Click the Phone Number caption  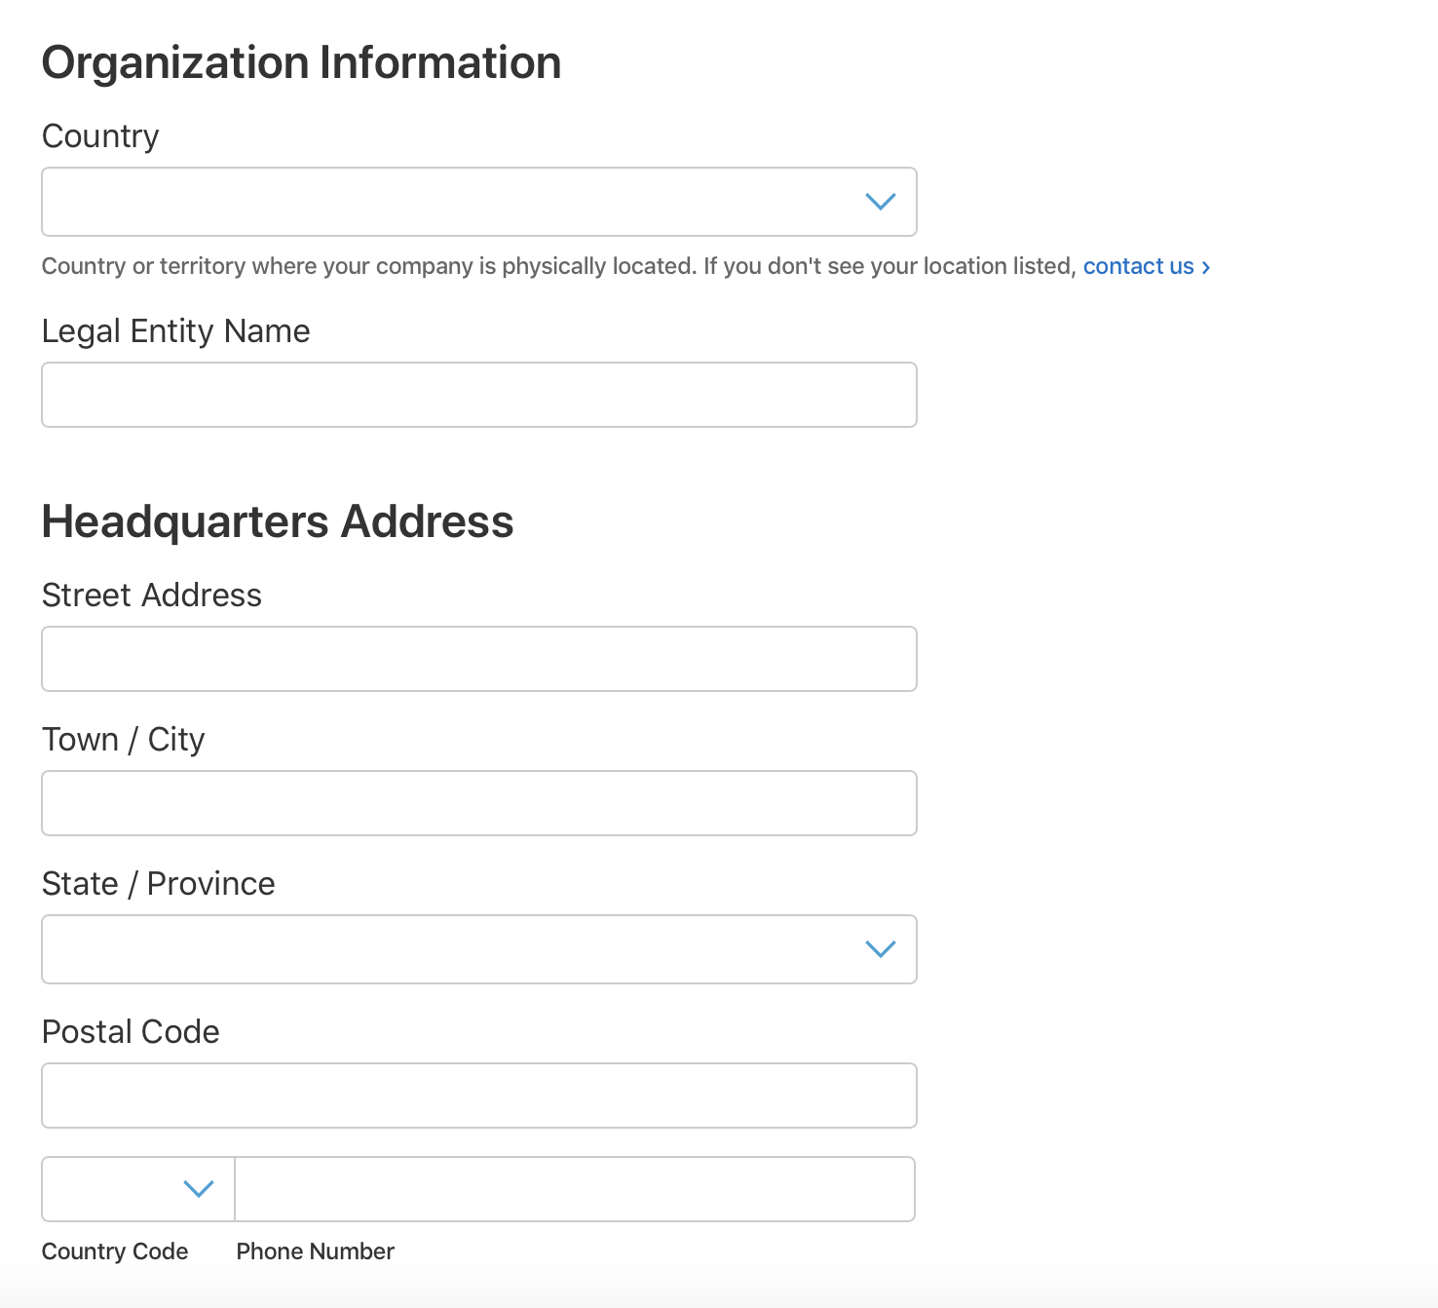pyautogui.click(x=316, y=1251)
